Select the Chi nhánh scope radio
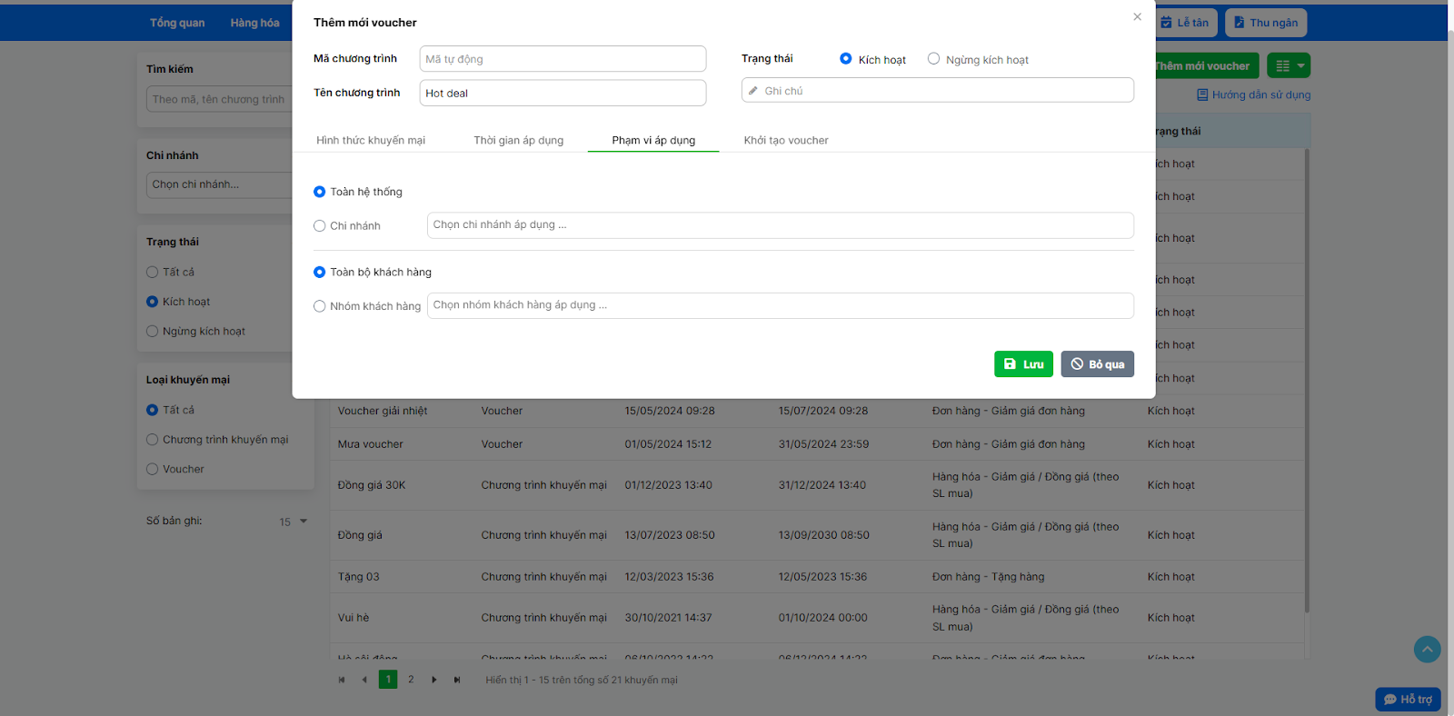Screen dimensions: 1454x716 [x=320, y=226]
